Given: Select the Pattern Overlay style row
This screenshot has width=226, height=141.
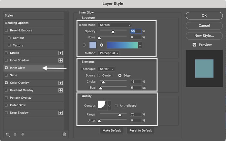Looking at the screenshot, I should pos(34,98).
